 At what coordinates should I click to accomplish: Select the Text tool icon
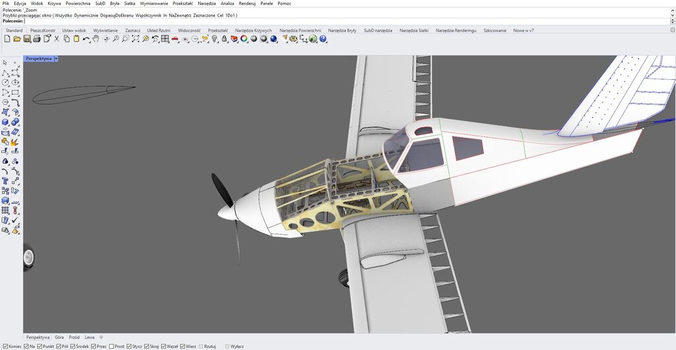(5, 180)
